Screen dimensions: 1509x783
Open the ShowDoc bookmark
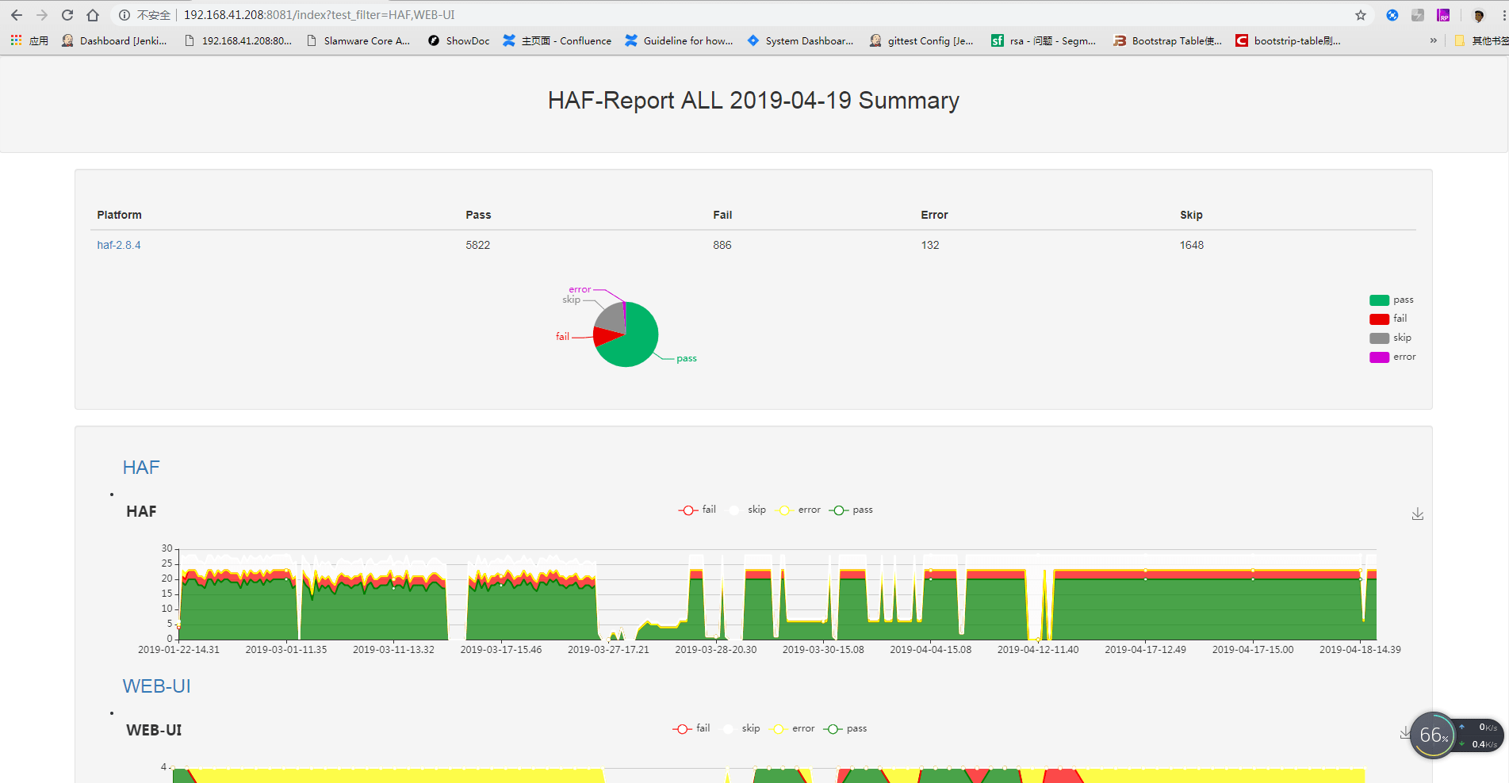coord(458,40)
